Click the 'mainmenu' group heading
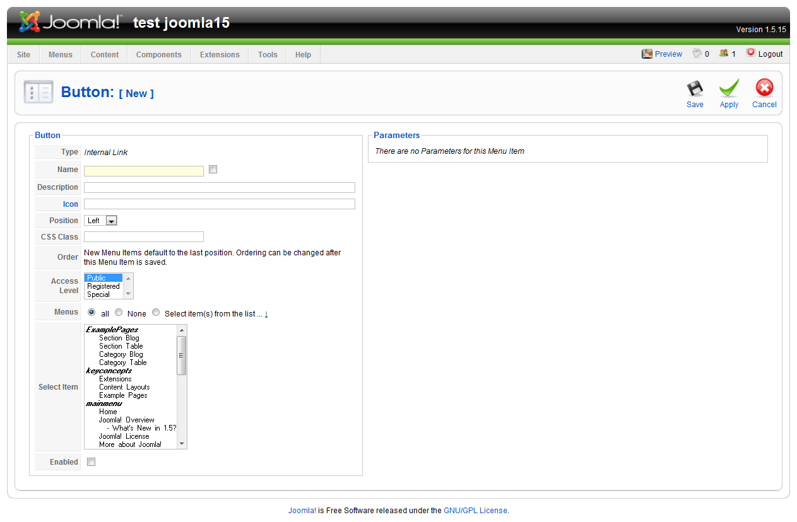Image resolution: width=797 pixels, height=522 pixels. [x=103, y=403]
